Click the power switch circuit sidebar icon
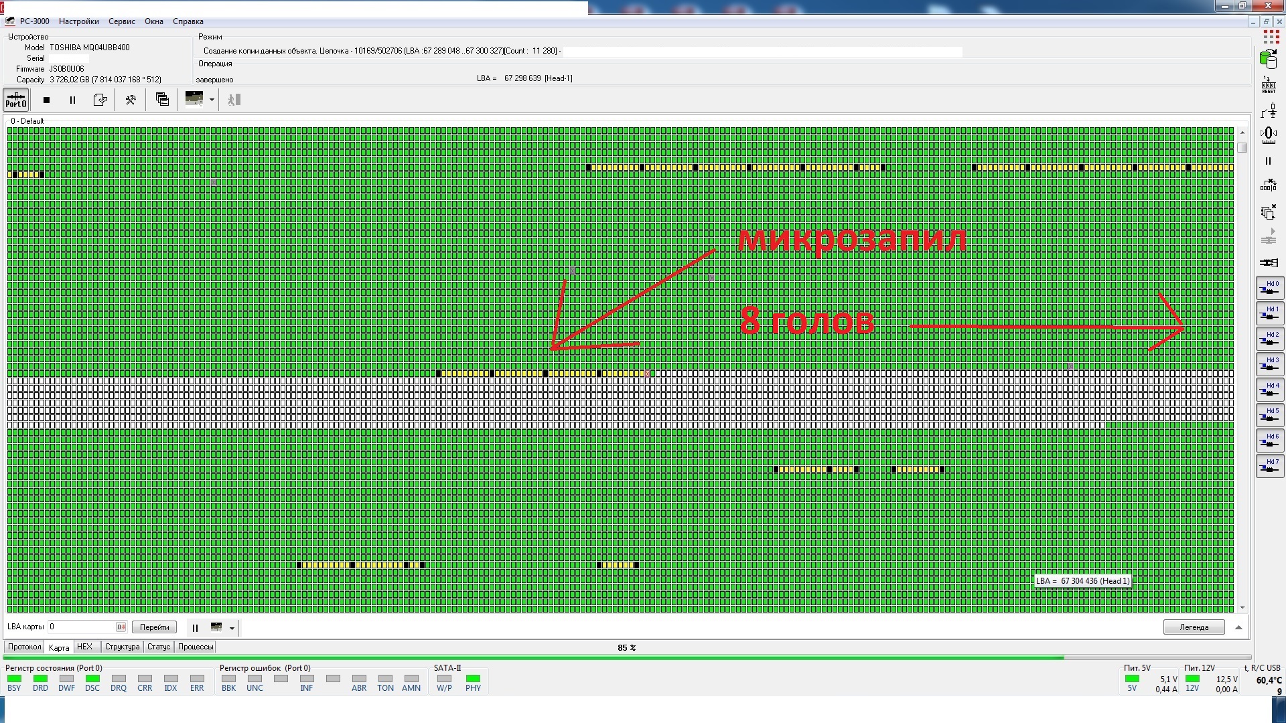This screenshot has height=723, width=1286. coord(1268,110)
